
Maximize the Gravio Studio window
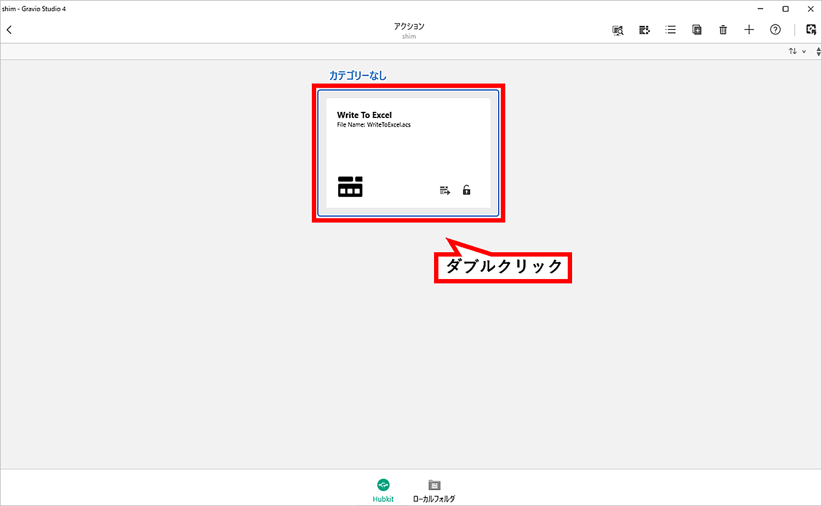coord(785,9)
